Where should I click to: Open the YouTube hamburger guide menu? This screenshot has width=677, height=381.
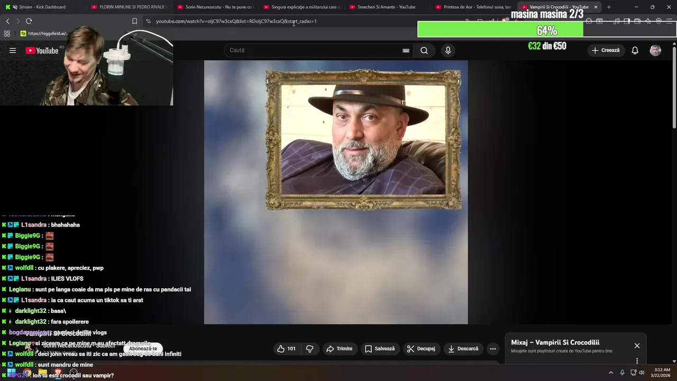tap(13, 50)
